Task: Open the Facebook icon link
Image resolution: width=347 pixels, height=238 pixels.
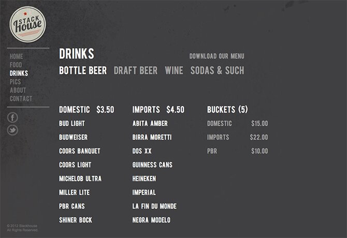Action: (12, 117)
